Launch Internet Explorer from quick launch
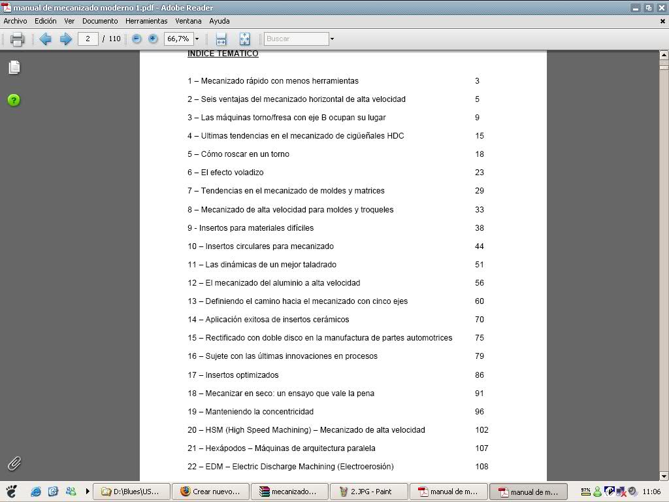The width and height of the screenshot is (669, 502). tap(36, 492)
